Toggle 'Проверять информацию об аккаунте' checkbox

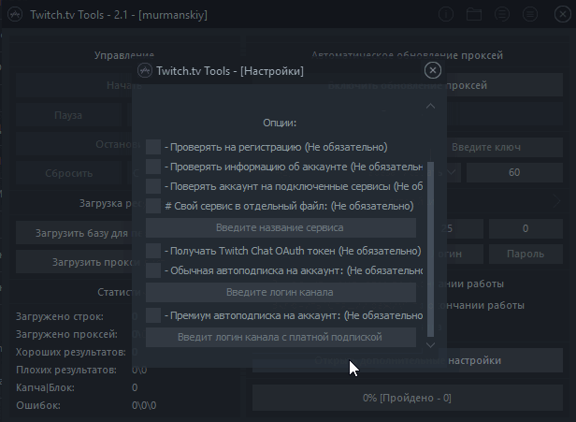tap(153, 167)
